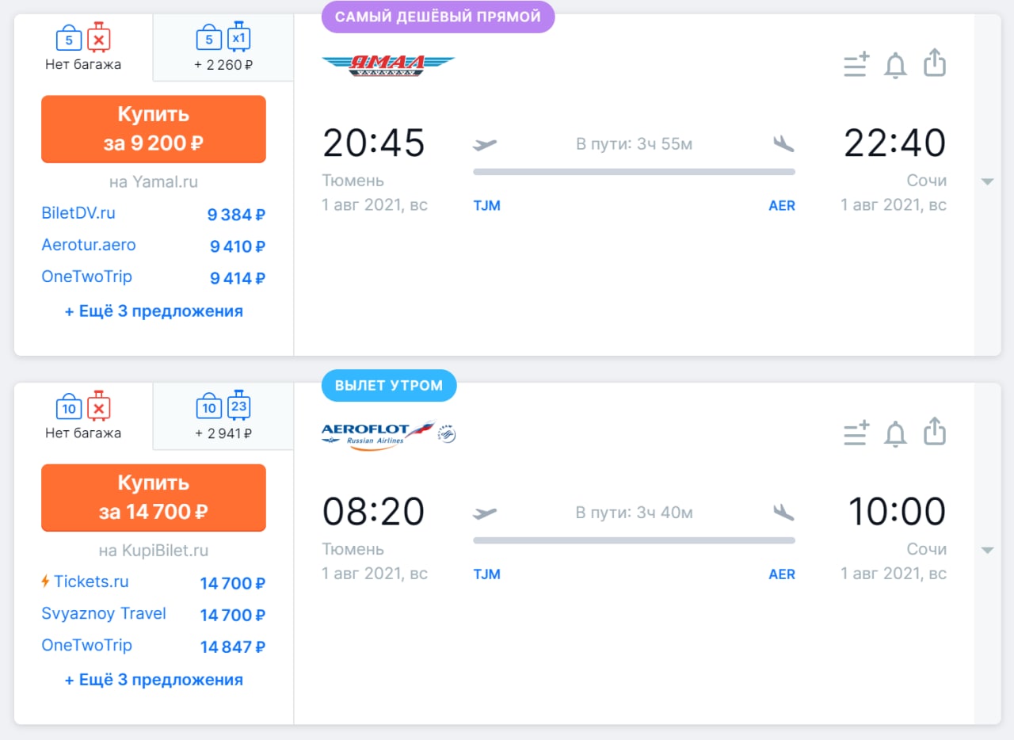Image resolution: width=1014 pixels, height=740 pixels.
Task: Click the price alert bell on Aeroflot flight
Action: 895,433
